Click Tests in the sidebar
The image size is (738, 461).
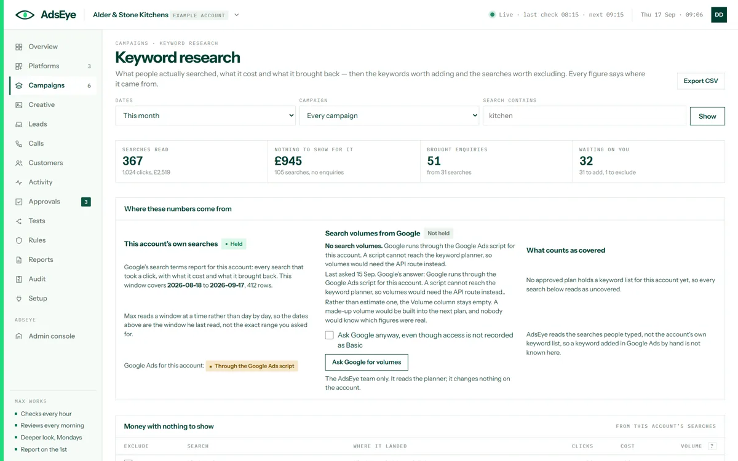54,221
